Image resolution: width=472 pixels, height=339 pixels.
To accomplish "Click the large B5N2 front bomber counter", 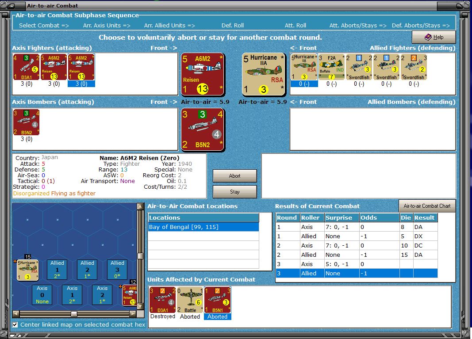I will point(203,130).
